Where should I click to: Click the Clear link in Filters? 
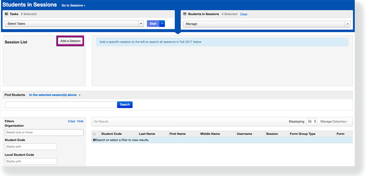(x=71, y=121)
